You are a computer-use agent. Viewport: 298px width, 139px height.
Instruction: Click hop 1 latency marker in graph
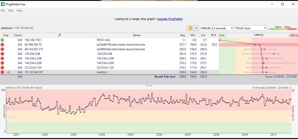click(x=220, y=40)
